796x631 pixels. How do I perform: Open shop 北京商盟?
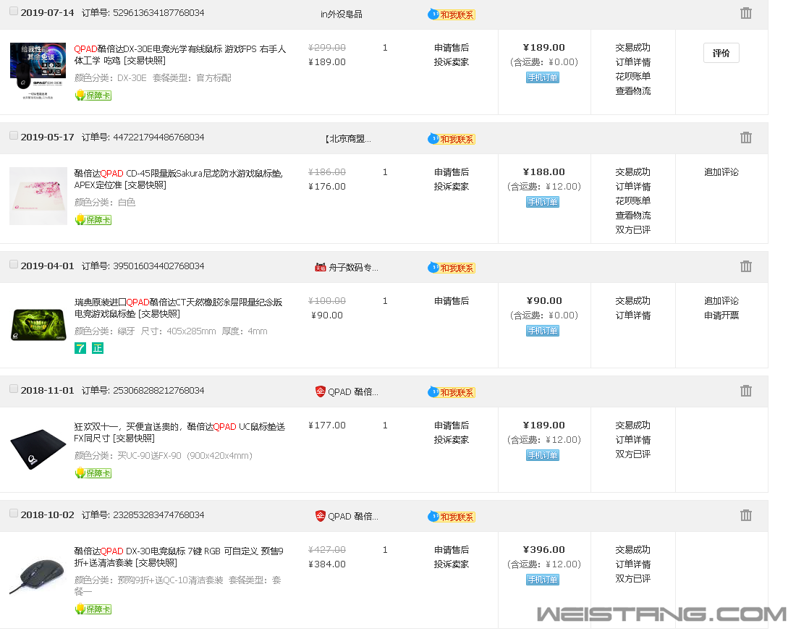coord(348,139)
